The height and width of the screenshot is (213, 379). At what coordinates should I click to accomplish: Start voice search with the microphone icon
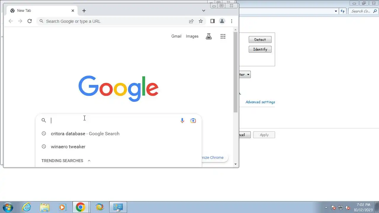pyautogui.click(x=182, y=120)
